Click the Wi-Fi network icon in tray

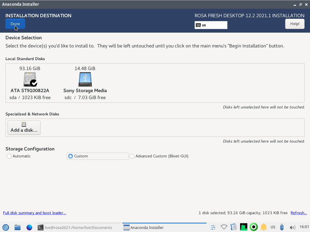tap(224, 227)
